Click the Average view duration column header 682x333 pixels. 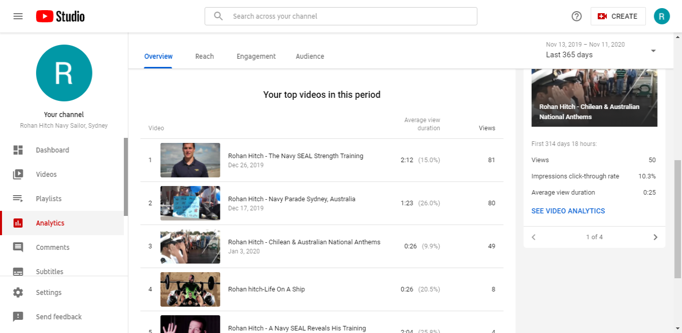(422, 124)
